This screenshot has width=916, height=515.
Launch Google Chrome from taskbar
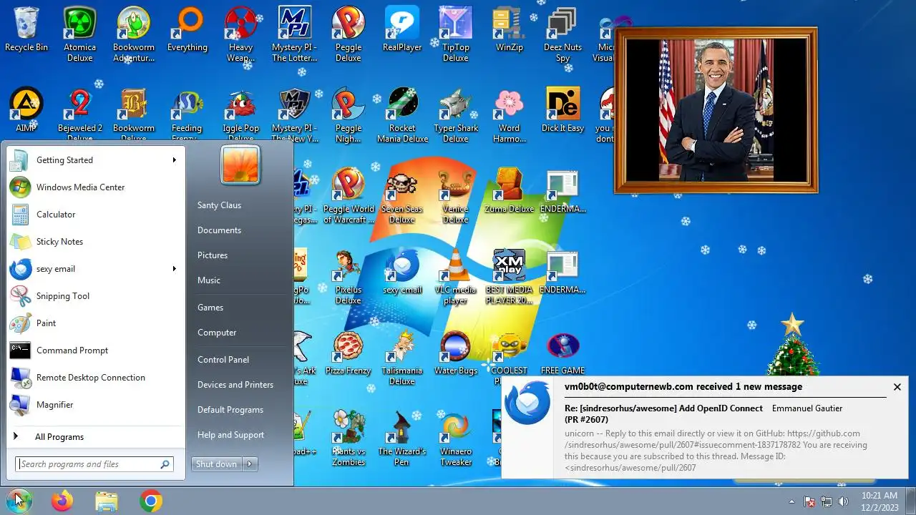click(x=151, y=501)
